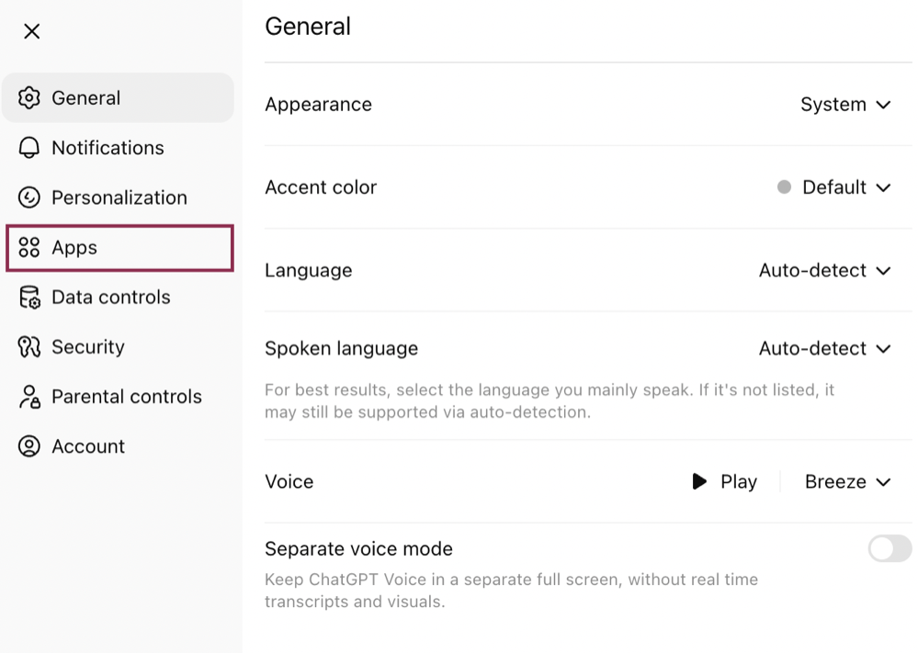Click the Apps grid icon
The image size is (918, 653).
(x=29, y=247)
